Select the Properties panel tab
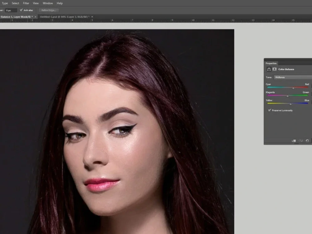Viewport: 312px width, 234px height. (x=271, y=63)
